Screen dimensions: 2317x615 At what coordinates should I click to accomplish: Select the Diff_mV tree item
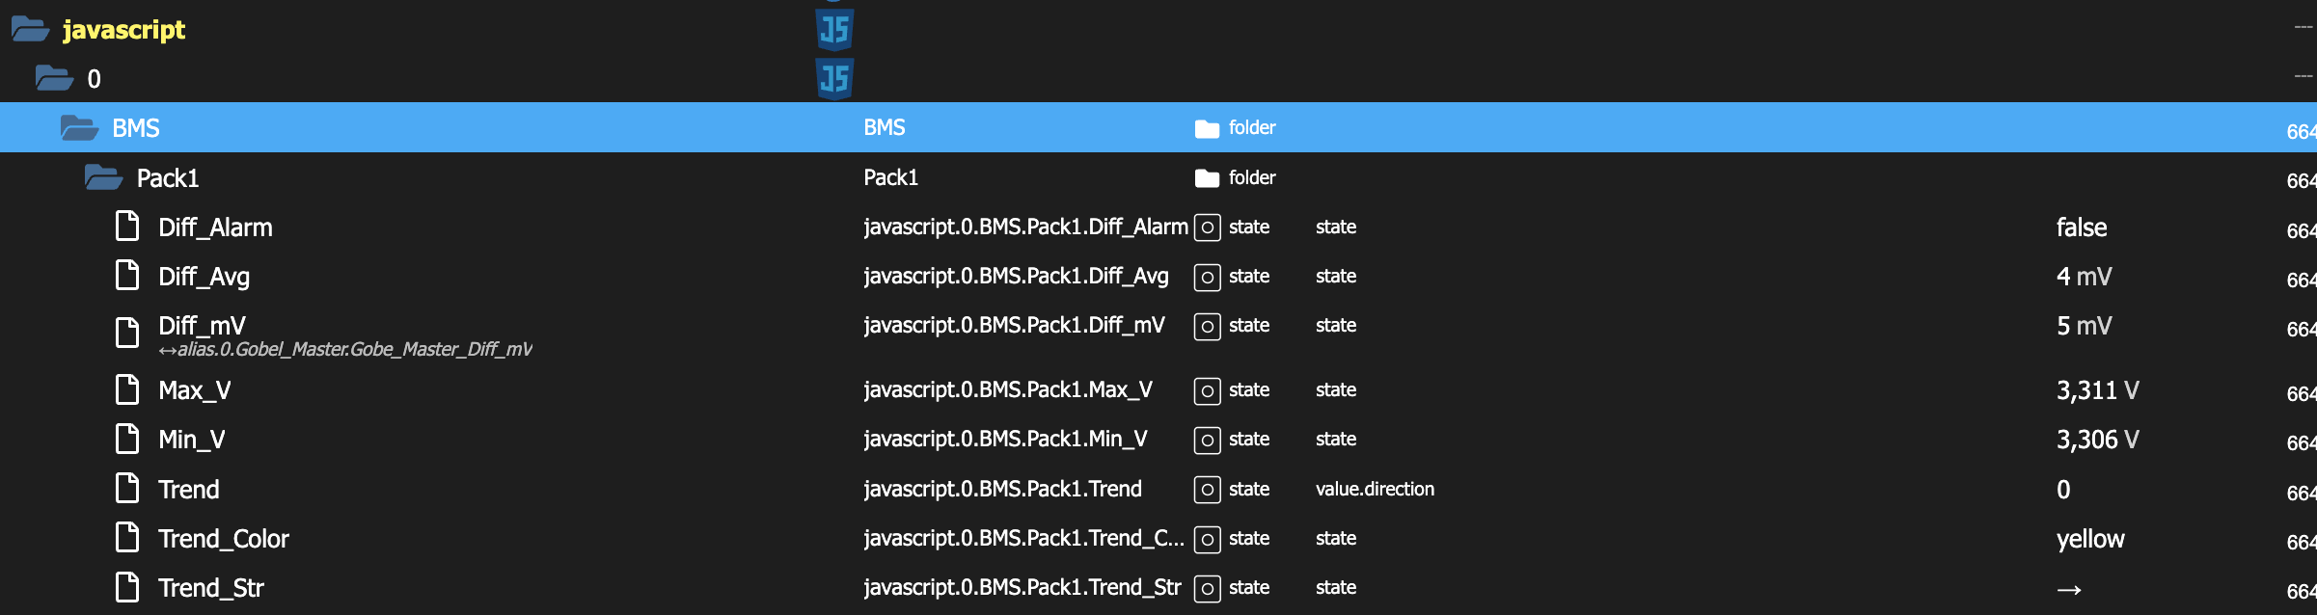(x=203, y=326)
